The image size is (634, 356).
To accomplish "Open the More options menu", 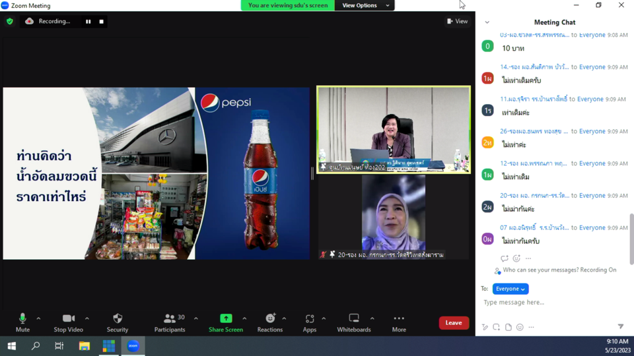I will (x=399, y=322).
